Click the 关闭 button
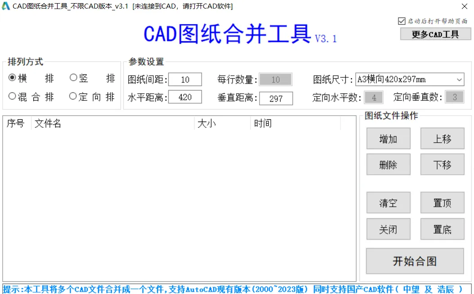 389,229
